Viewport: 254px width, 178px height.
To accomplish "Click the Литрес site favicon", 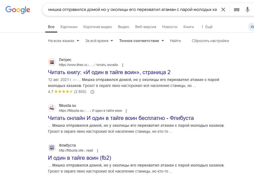I will coord(52,62).
